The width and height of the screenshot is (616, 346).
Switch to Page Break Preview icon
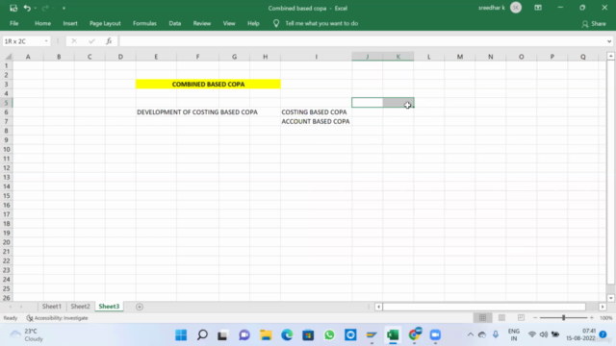pyautogui.click(x=521, y=318)
